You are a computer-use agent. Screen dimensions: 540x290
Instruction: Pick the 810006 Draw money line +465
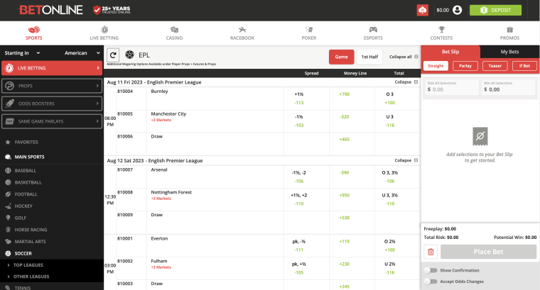coord(345,140)
